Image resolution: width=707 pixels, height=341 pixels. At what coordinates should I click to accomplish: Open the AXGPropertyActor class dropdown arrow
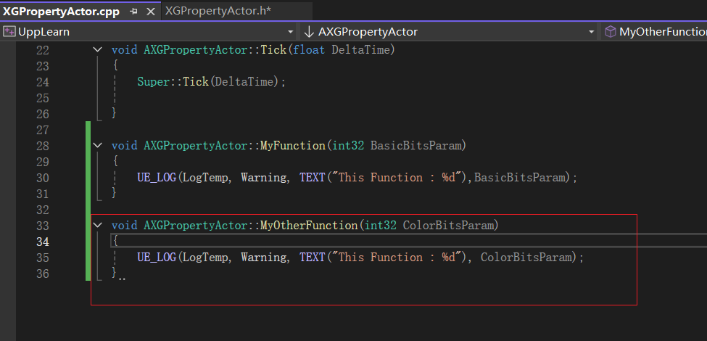click(x=591, y=32)
